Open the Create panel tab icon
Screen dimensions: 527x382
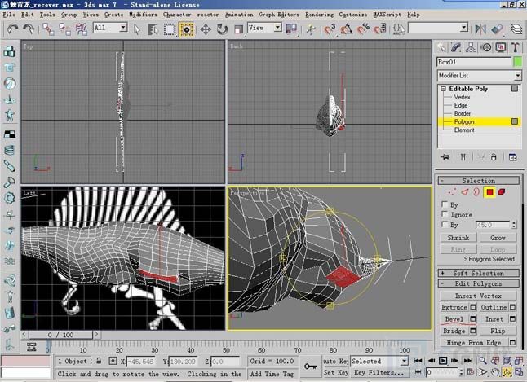click(441, 47)
